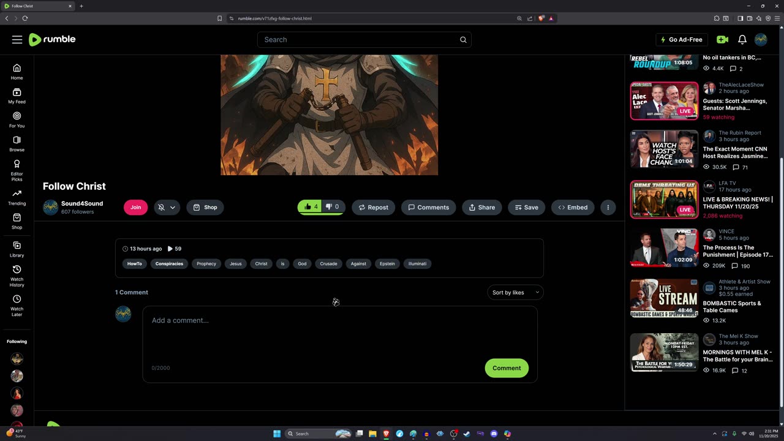
Task: Save the video to a playlist
Action: click(527, 207)
